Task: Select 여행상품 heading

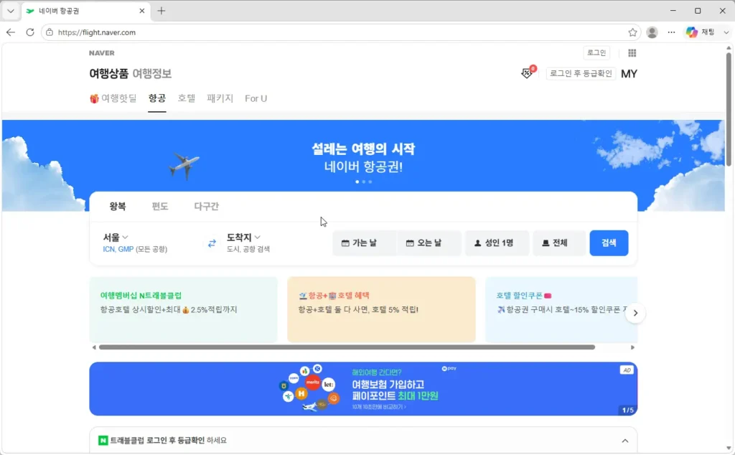Action: pos(109,74)
